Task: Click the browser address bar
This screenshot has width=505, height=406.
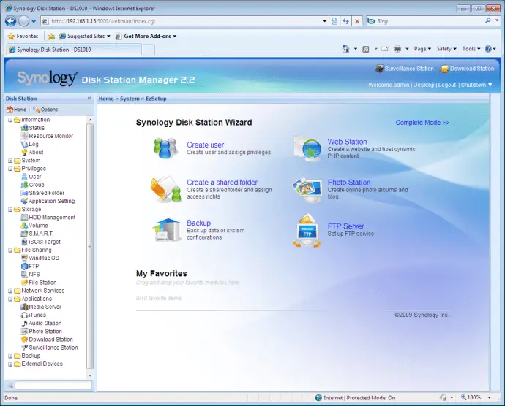Action: pyautogui.click(x=184, y=21)
